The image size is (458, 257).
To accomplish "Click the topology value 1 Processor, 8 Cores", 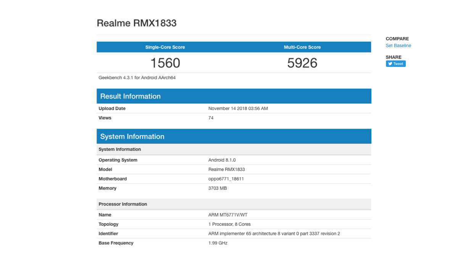I will 229,224.
